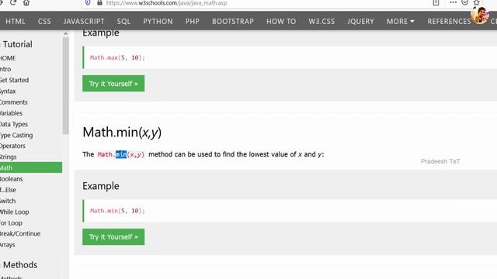Open the Comments sidebar link
This screenshot has height=279, width=497.
pos(14,102)
